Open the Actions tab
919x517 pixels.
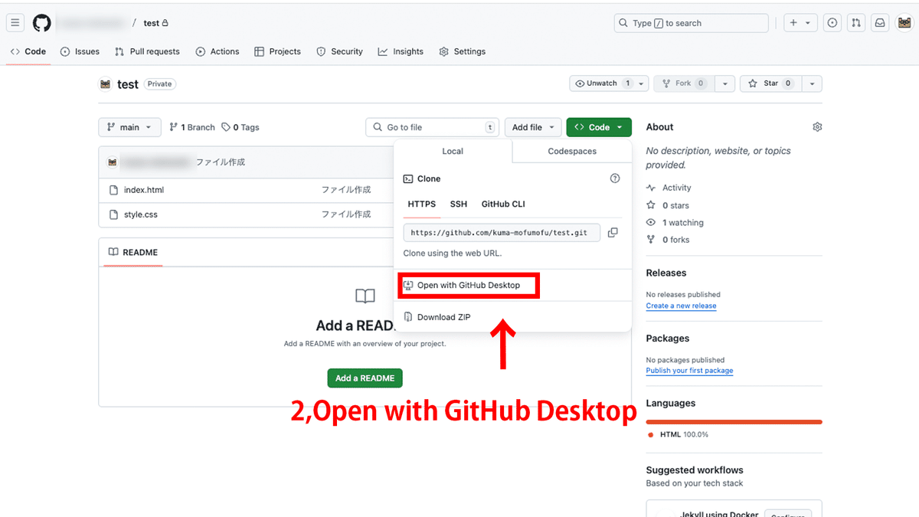(x=217, y=51)
